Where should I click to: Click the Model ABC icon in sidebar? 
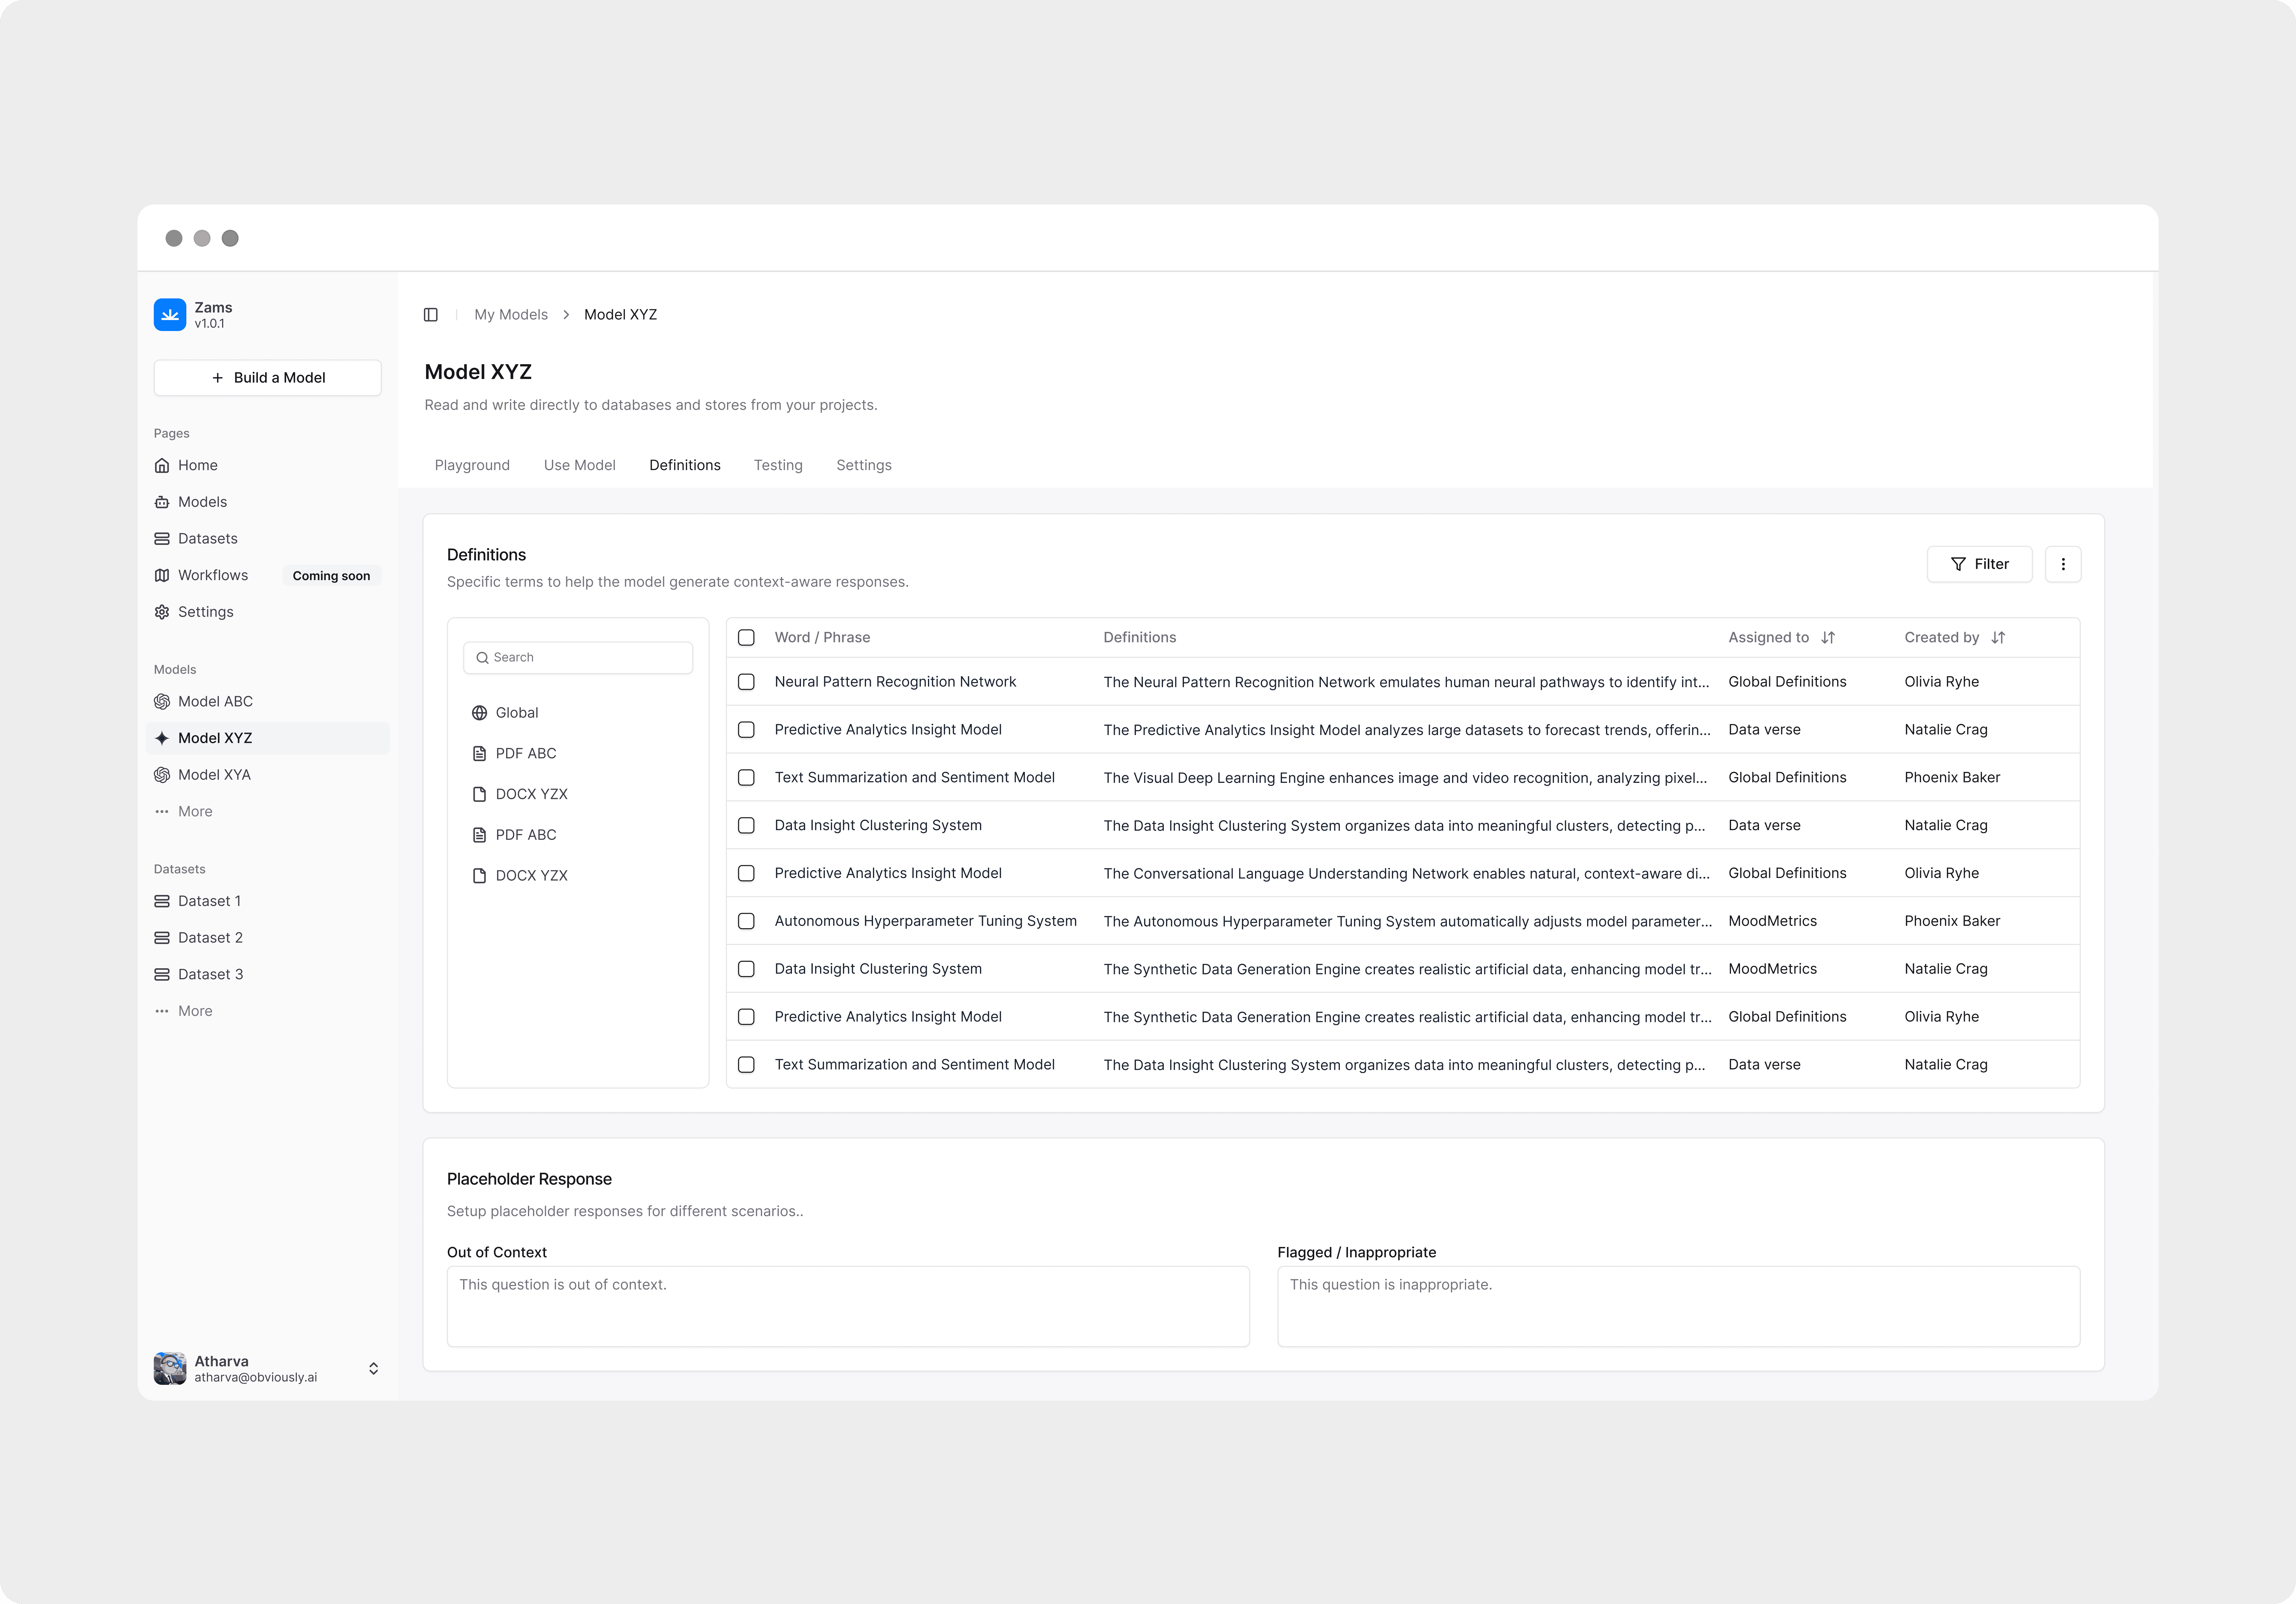(162, 701)
